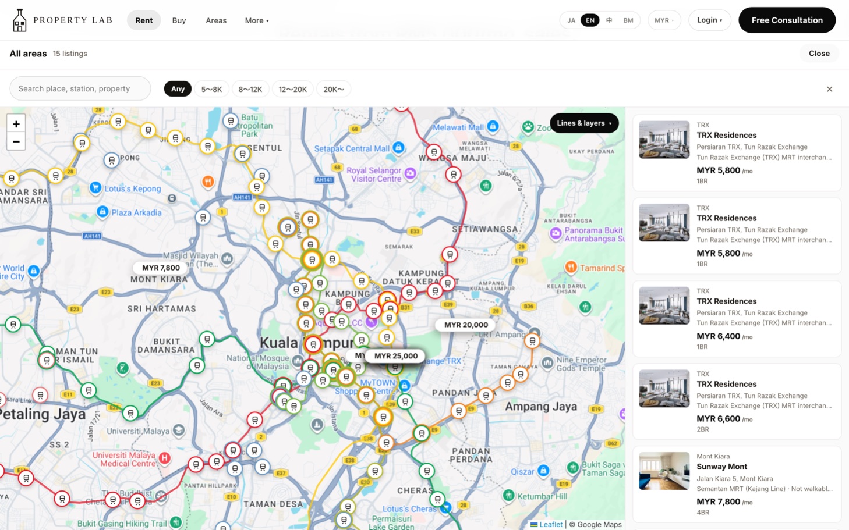This screenshot has width=849, height=530.
Task: Zoom in the map with plus button
Action: tap(16, 124)
